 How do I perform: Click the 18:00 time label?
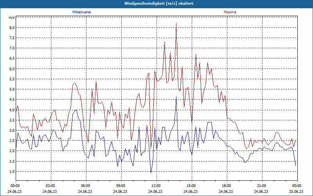[x=227, y=186]
